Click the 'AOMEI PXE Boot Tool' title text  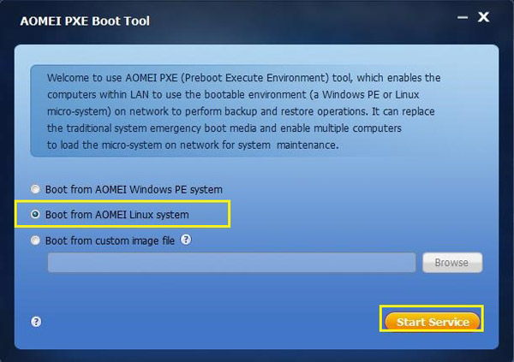84,21
